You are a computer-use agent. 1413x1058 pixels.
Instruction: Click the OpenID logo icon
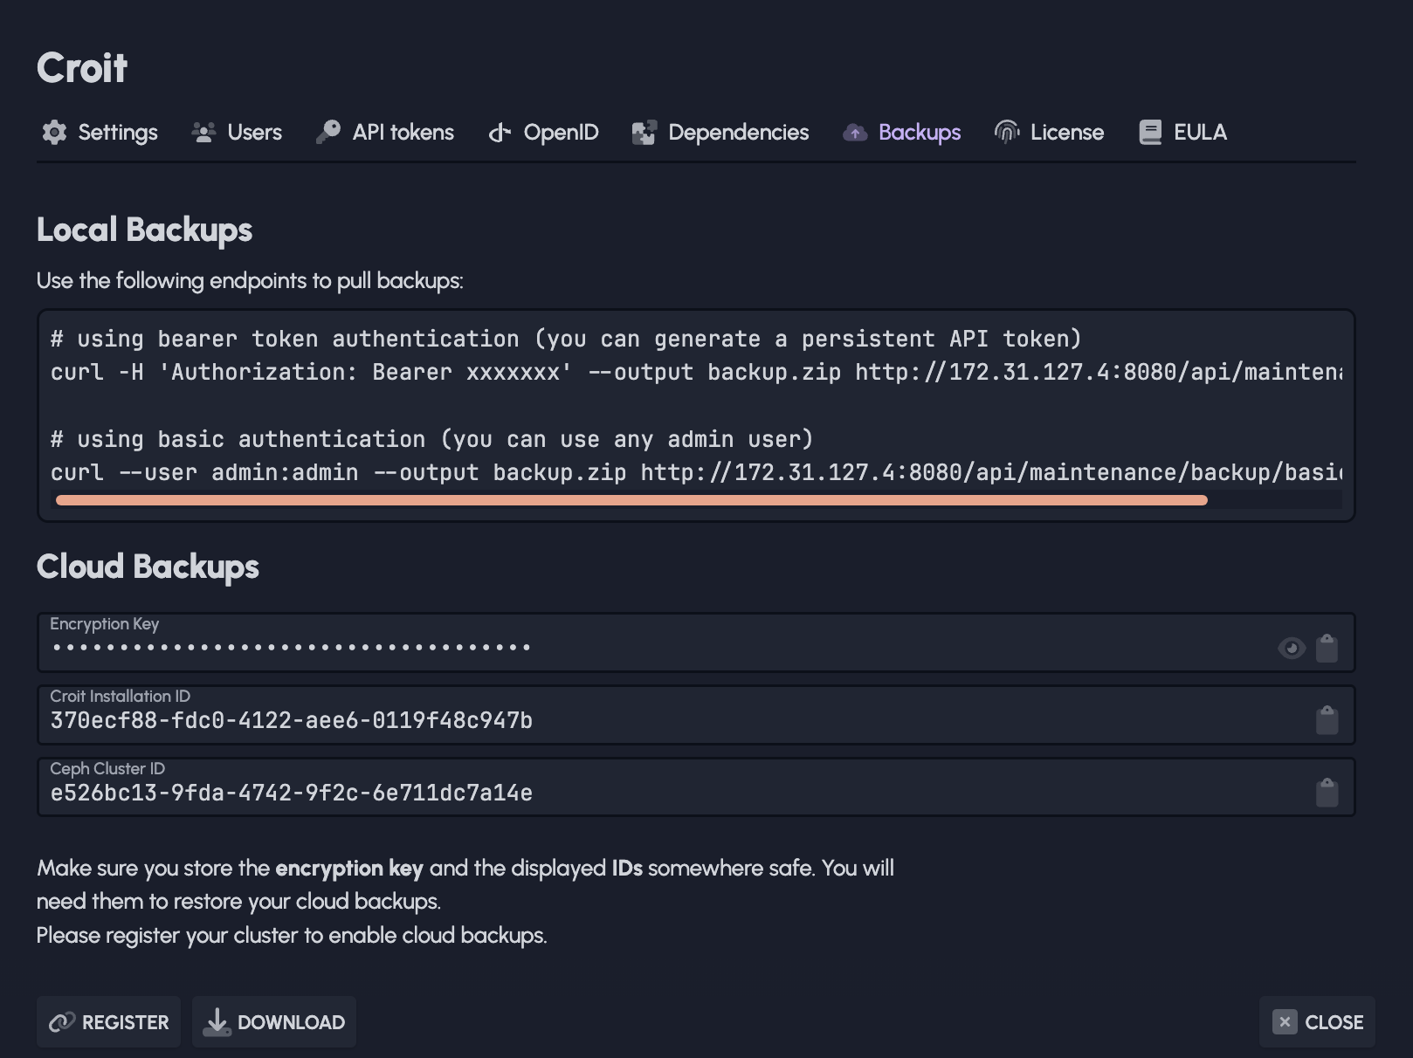(500, 132)
